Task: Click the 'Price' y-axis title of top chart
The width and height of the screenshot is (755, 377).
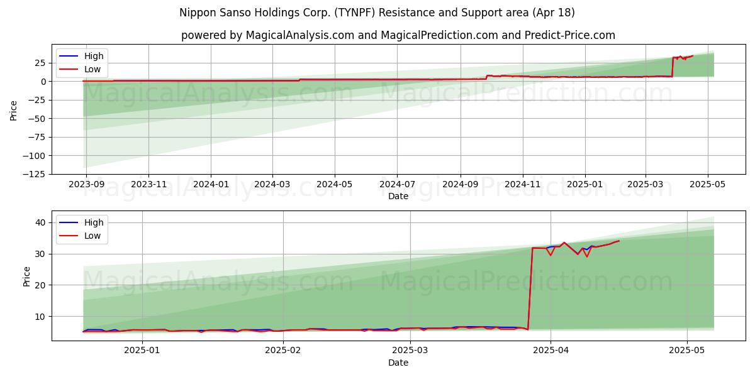Action: click(14, 109)
